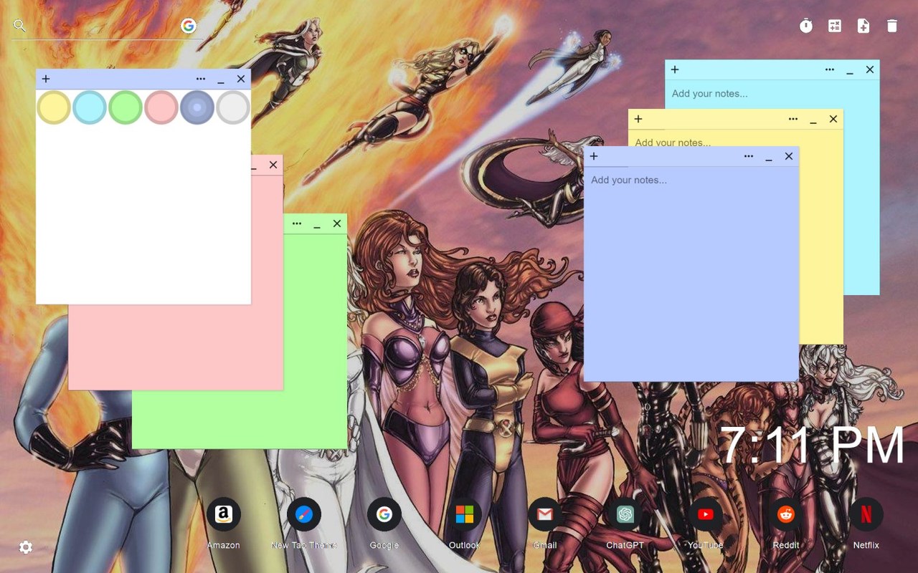Open the cyan note's three-dot menu
The height and width of the screenshot is (573, 918).
[x=830, y=69]
